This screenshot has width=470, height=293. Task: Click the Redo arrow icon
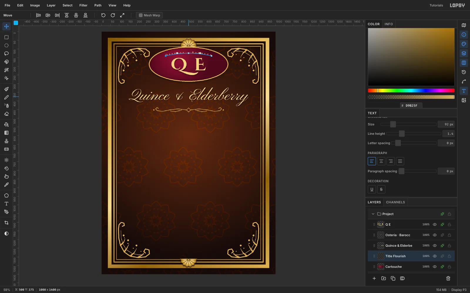[113, 15]
